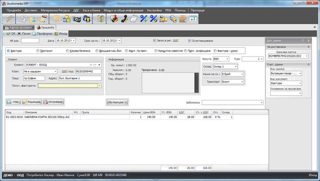Select the Фактура - износ radio button

(215, 51)
